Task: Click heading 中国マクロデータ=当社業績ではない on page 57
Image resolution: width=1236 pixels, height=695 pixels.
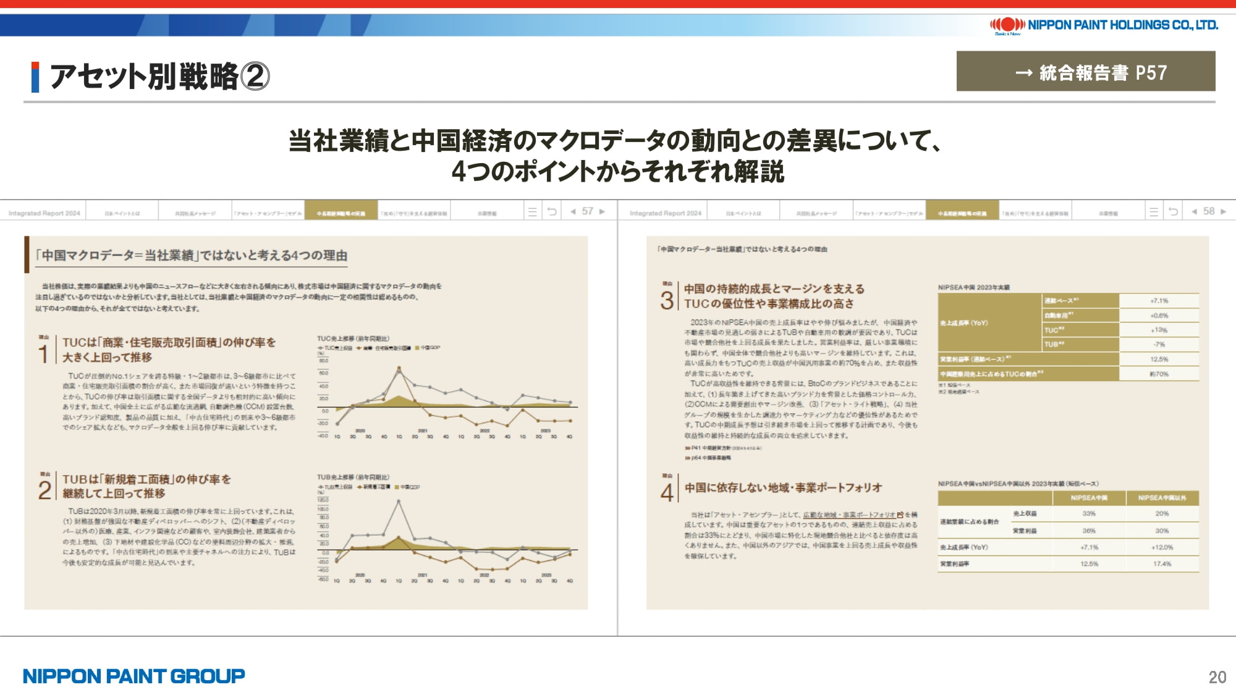Action: tap(192, 256)
